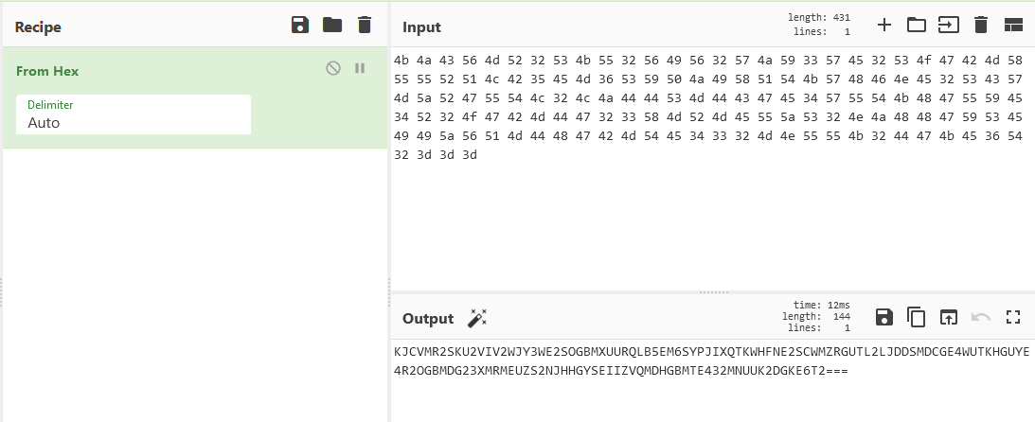
Task: Replace input with output
Action: coord(948,318)
